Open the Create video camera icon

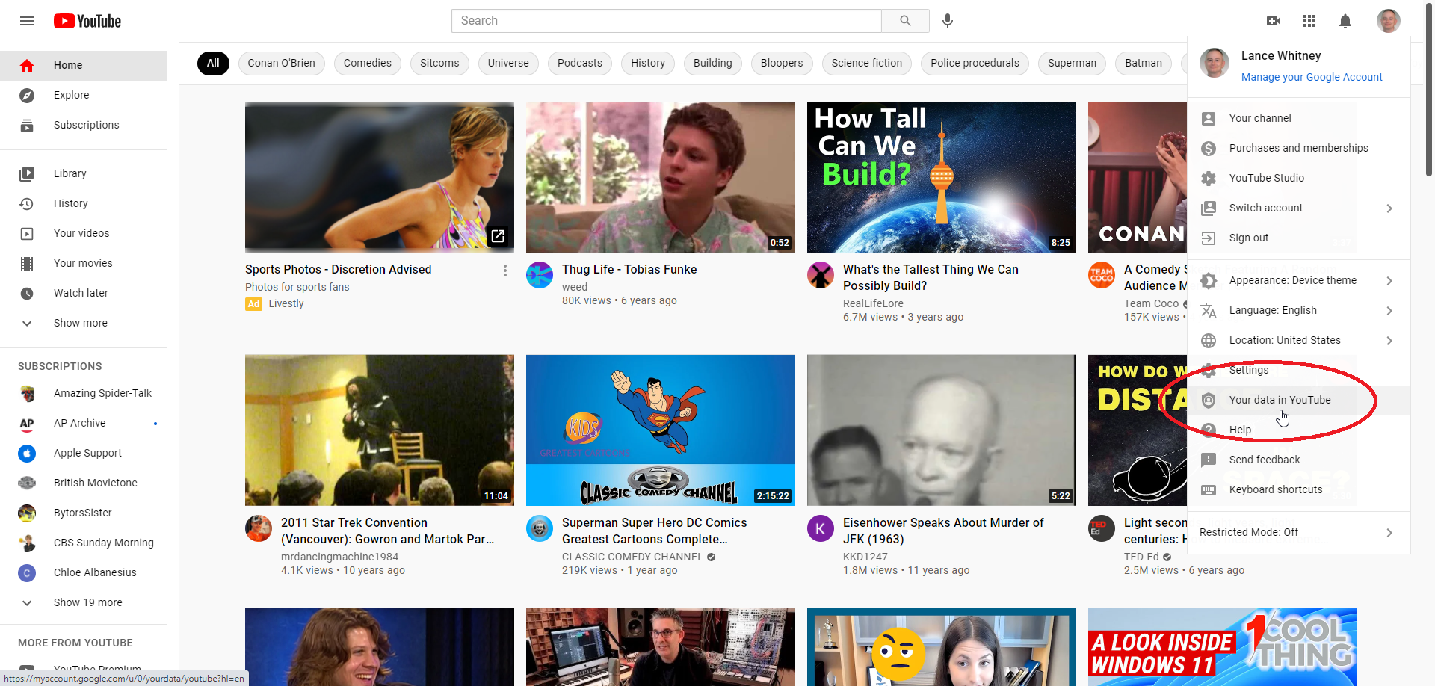pyautogui.click(x=1274, y=21)
